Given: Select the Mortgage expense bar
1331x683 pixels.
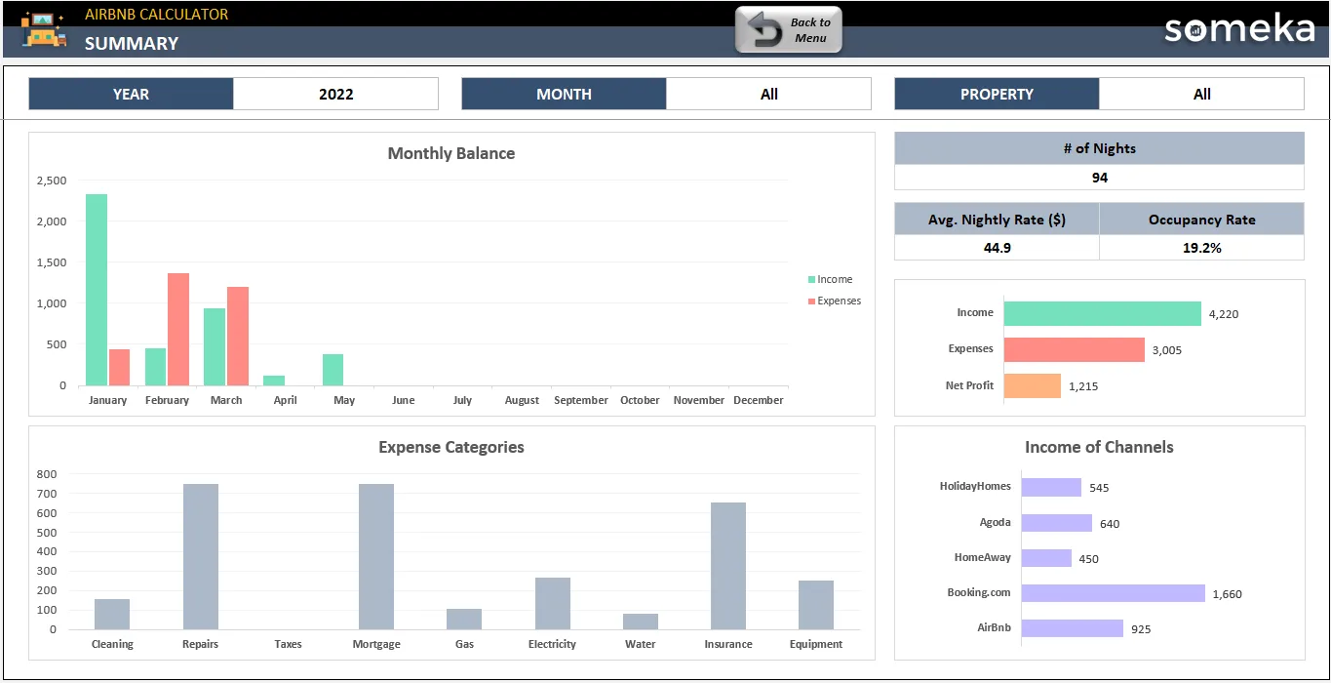Looking at the screenshot, I should [376, 556].
